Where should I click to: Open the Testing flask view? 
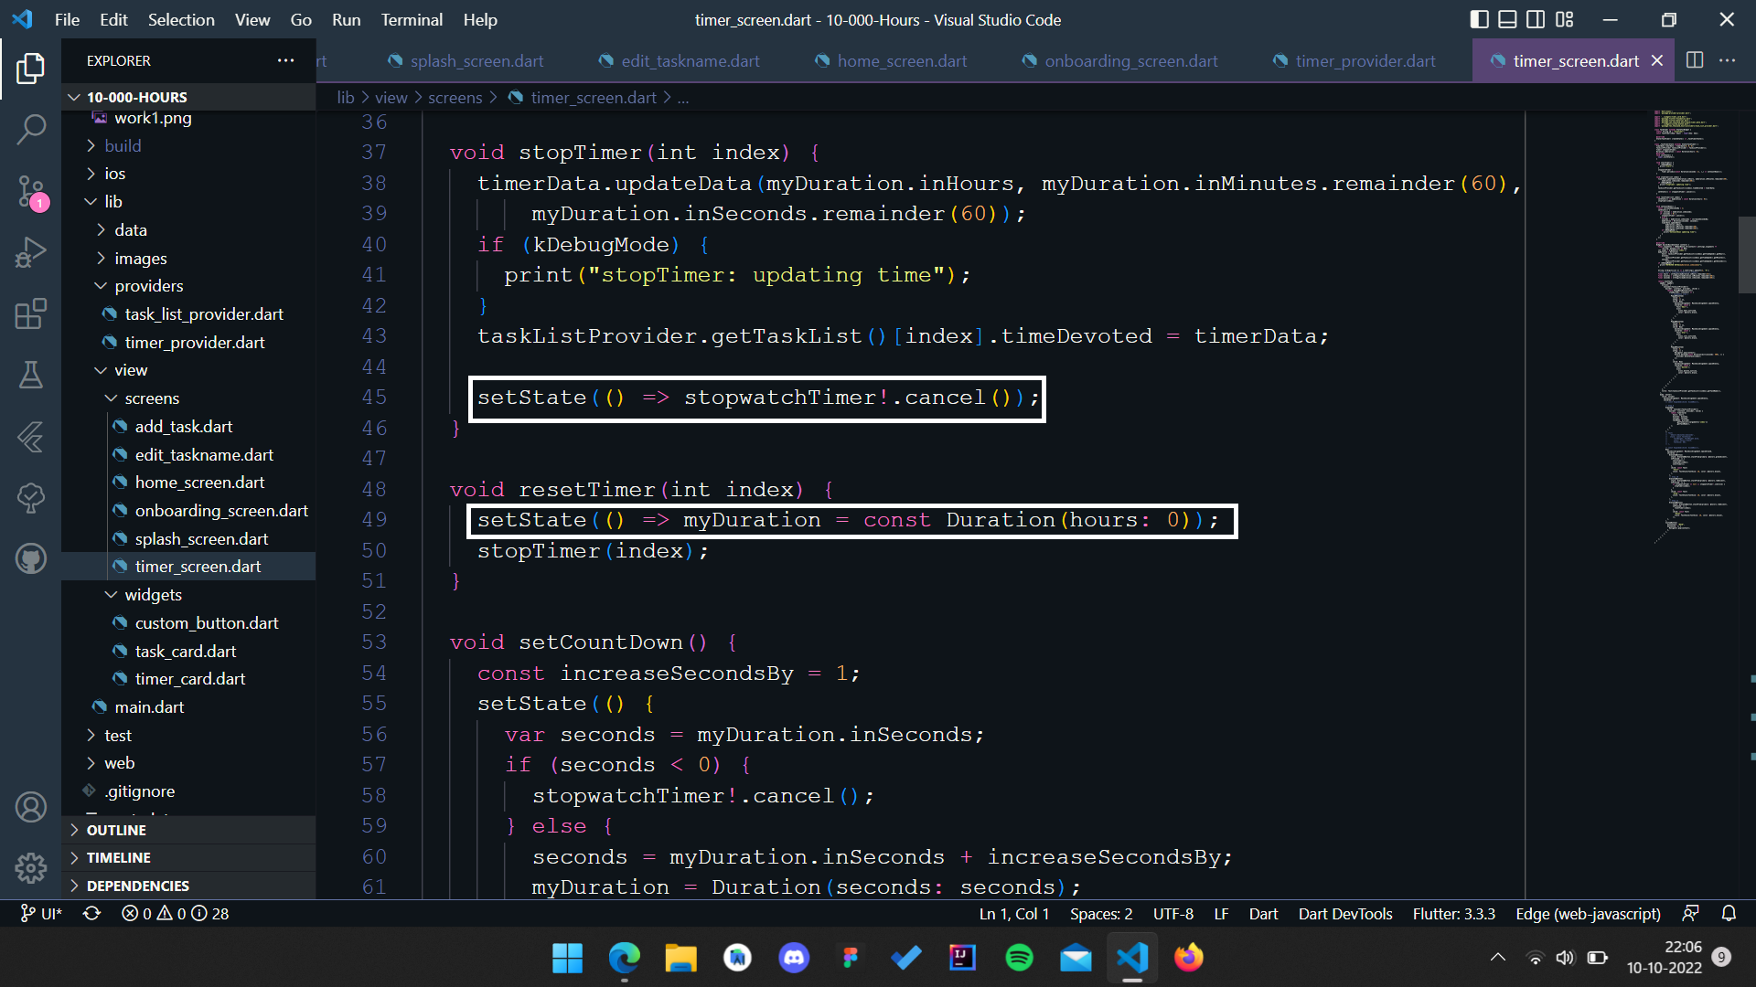pos(31,375)
